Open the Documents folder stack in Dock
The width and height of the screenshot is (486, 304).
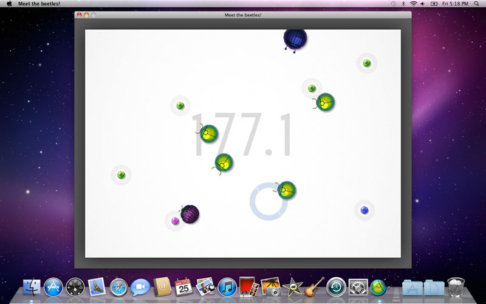click(434, 287)
